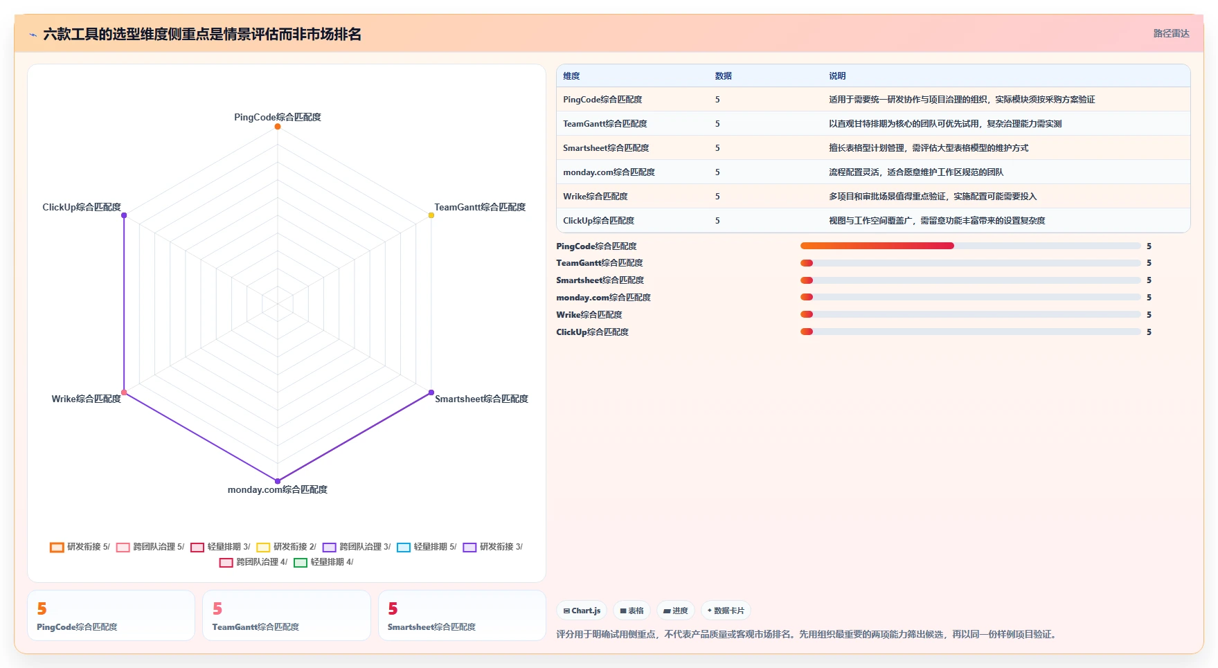Click the Wrike radar data point
The image size is (1218, 668).
coord(124,392)
